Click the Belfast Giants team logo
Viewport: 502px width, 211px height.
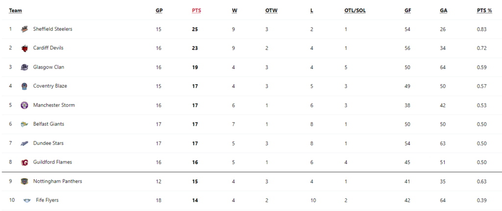click(25, 124)
